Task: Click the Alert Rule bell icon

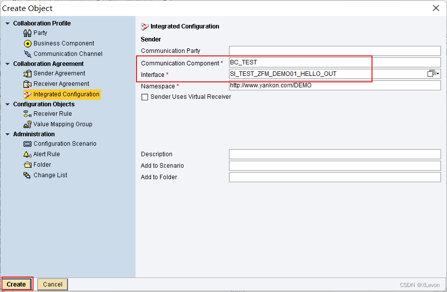Action: 27,154
